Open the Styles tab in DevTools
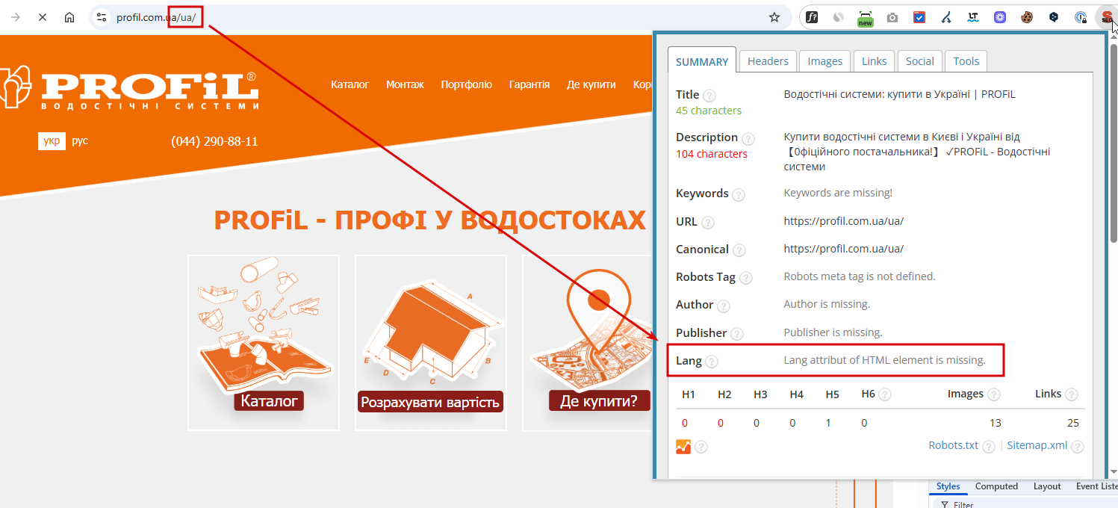This screenshot has height=508, width=1118. coord(948,486)
